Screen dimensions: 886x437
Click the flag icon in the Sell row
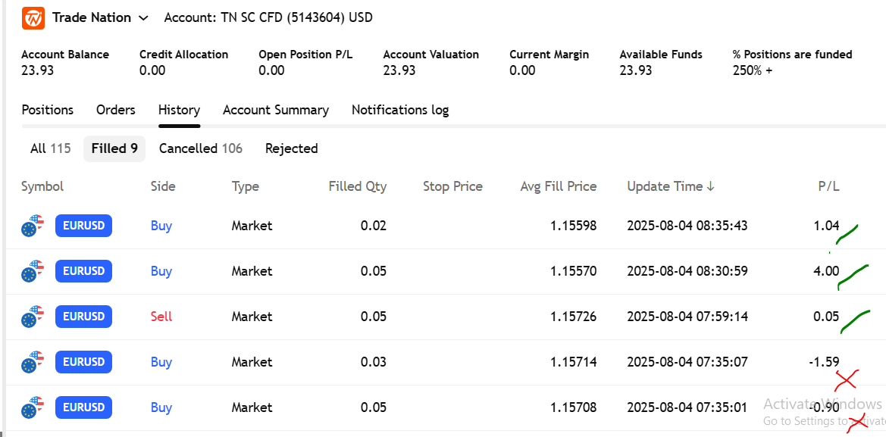point(32,317)
